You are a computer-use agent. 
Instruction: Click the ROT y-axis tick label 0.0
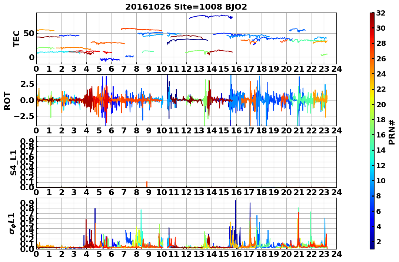point(27,100)
